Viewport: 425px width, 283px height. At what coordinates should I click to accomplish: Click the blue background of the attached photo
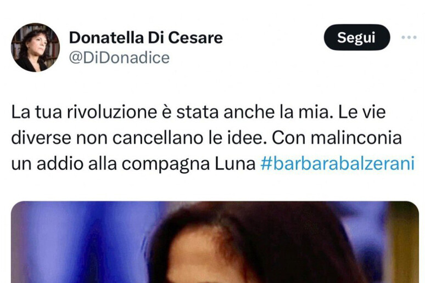click(81, 241)
